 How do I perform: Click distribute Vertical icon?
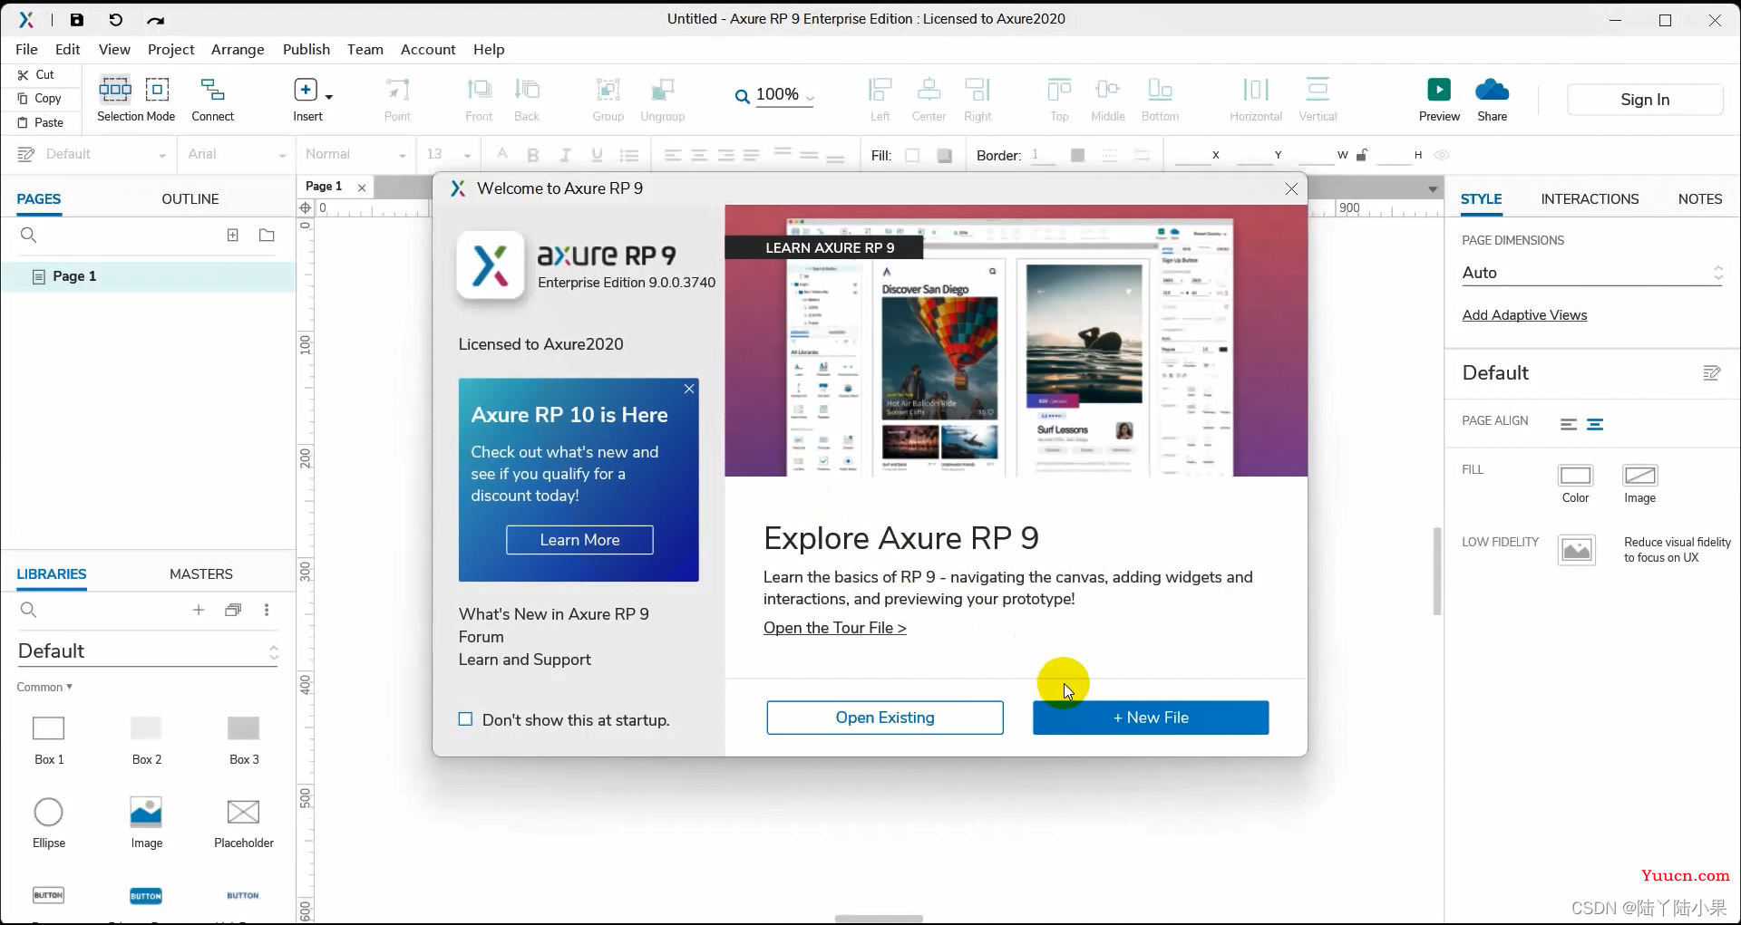(1318, 89)
